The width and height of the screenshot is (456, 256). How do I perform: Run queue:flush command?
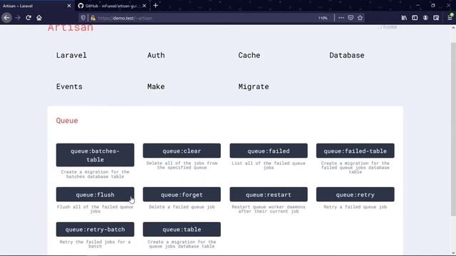(95, 194)
